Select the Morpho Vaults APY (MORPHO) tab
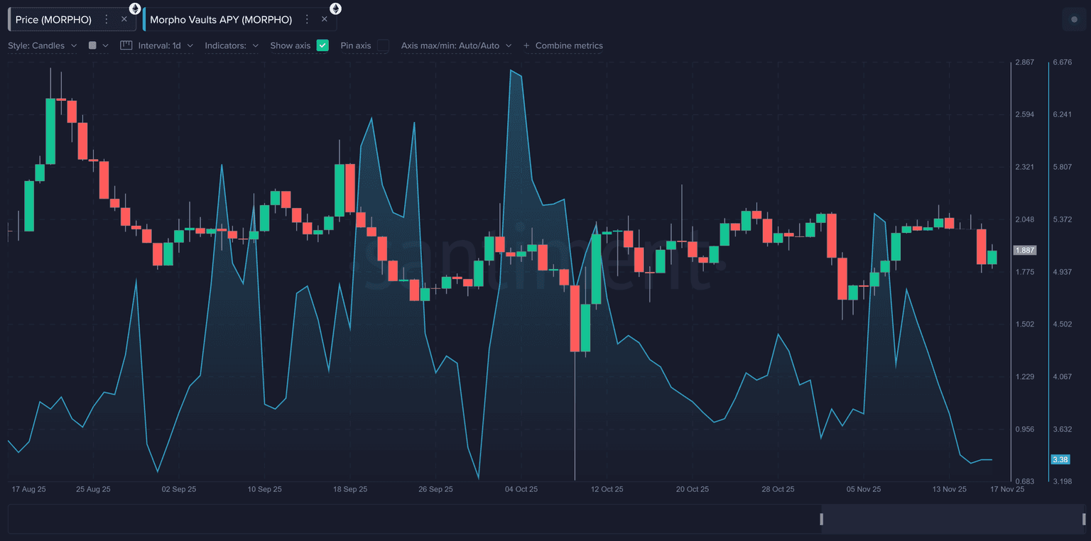The height and width of the screenshot is (541, 1091). click(x=221, y=19)
